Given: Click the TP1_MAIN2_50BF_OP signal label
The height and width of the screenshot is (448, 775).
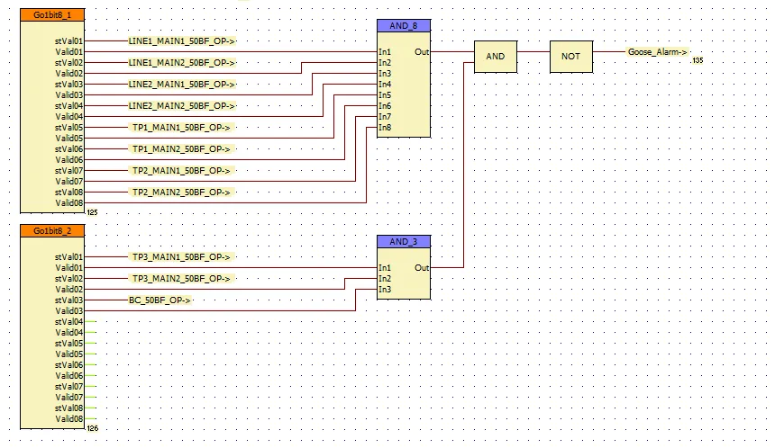Looking at the screenshot, I should [x=181, y=149].
